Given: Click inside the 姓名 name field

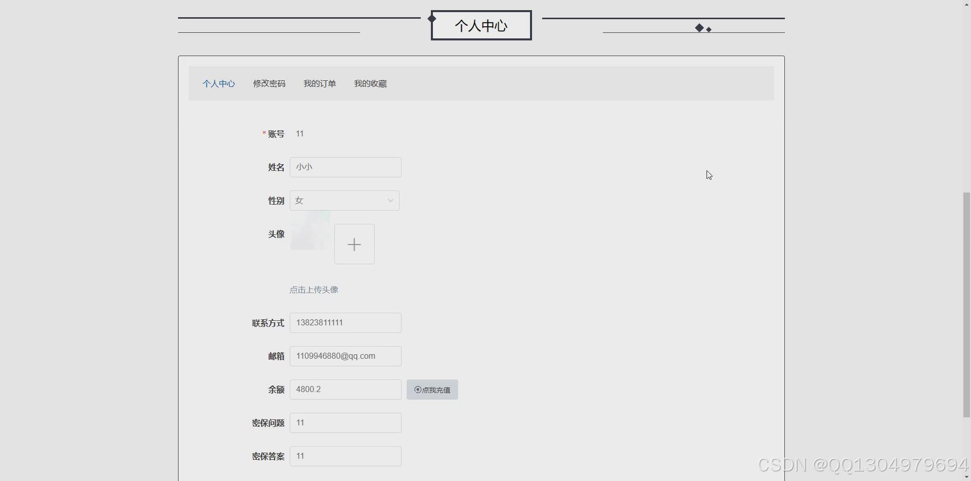Looking at the screenshot, I should tap(345, 167).
